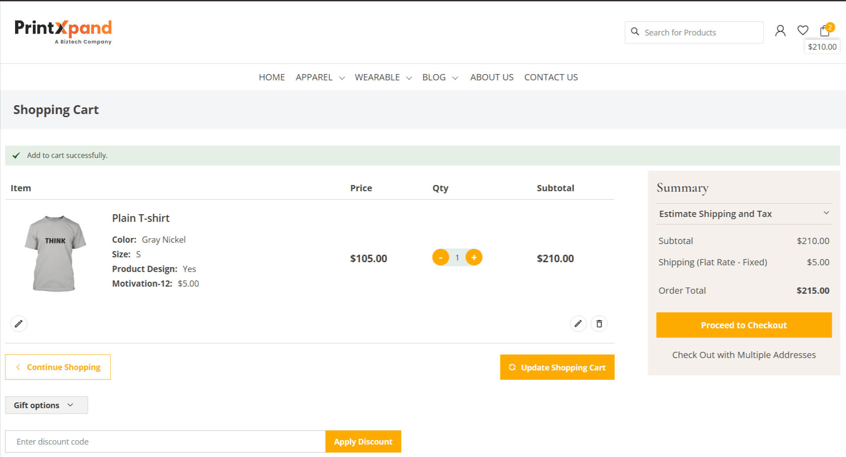The width and height of the screenshot is (846, 457).
Task: Click the search magnifier icon
Action: [x=635, y=32]
